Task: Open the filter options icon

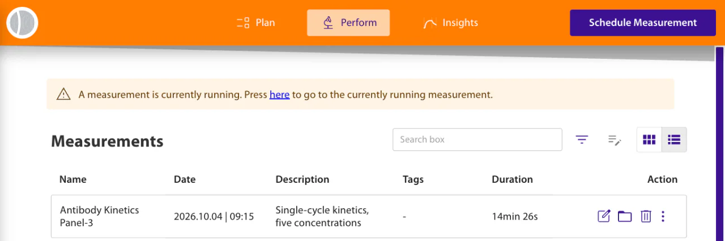Action: pyautogui.click(x=582, y=140)
